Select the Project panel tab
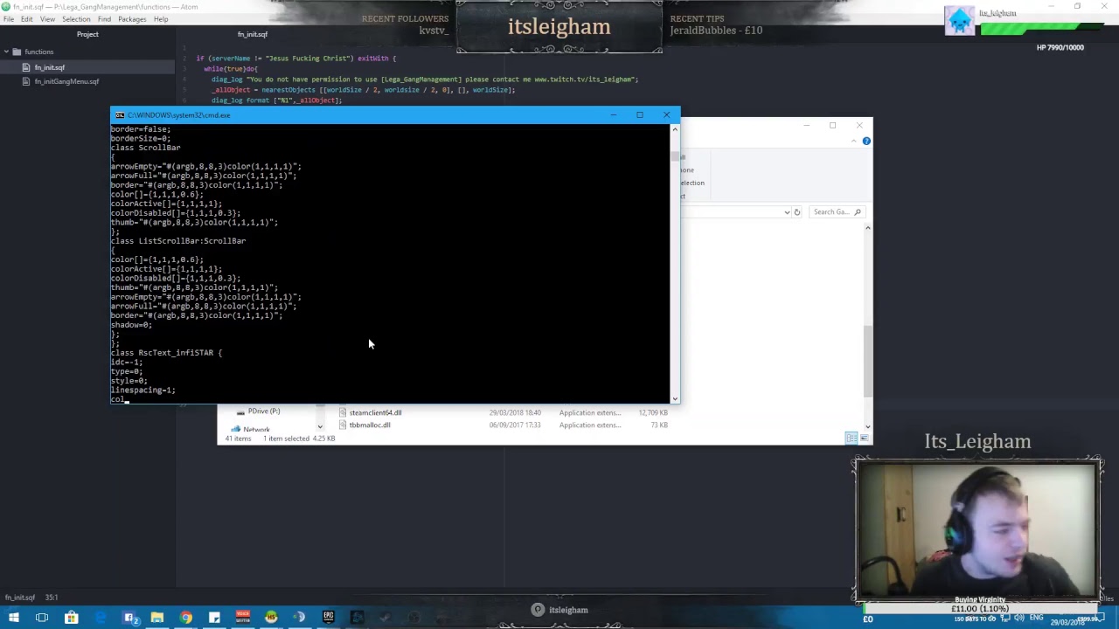The width and height of the screenshot is (1119, 629). [x=87, y=34]
